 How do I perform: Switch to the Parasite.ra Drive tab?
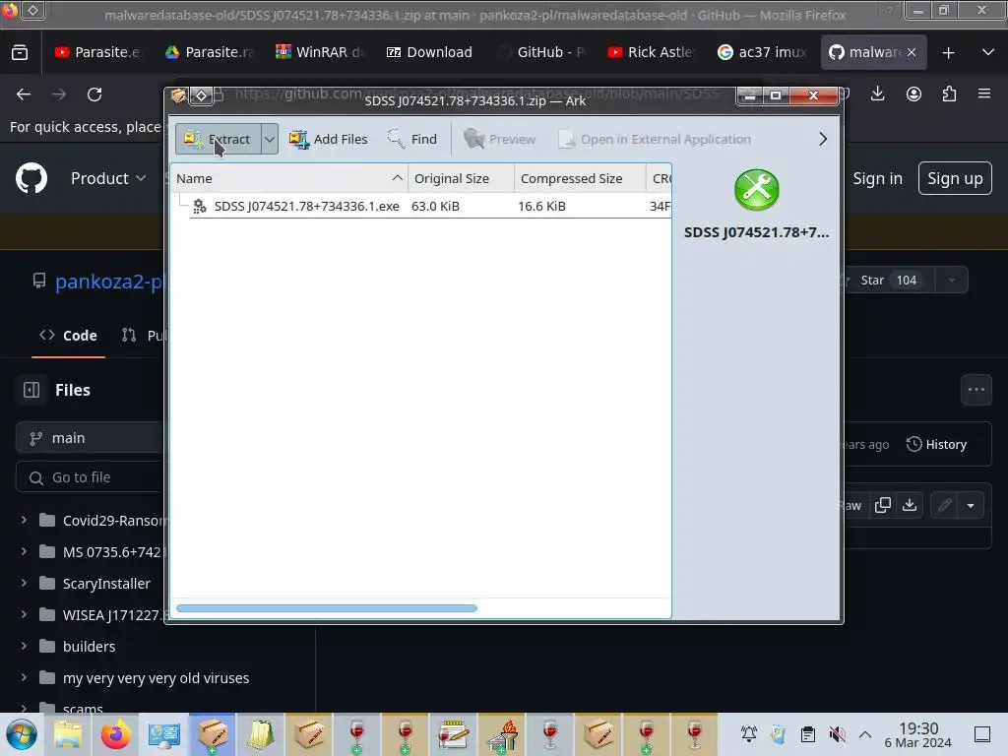tap(209, 52)
